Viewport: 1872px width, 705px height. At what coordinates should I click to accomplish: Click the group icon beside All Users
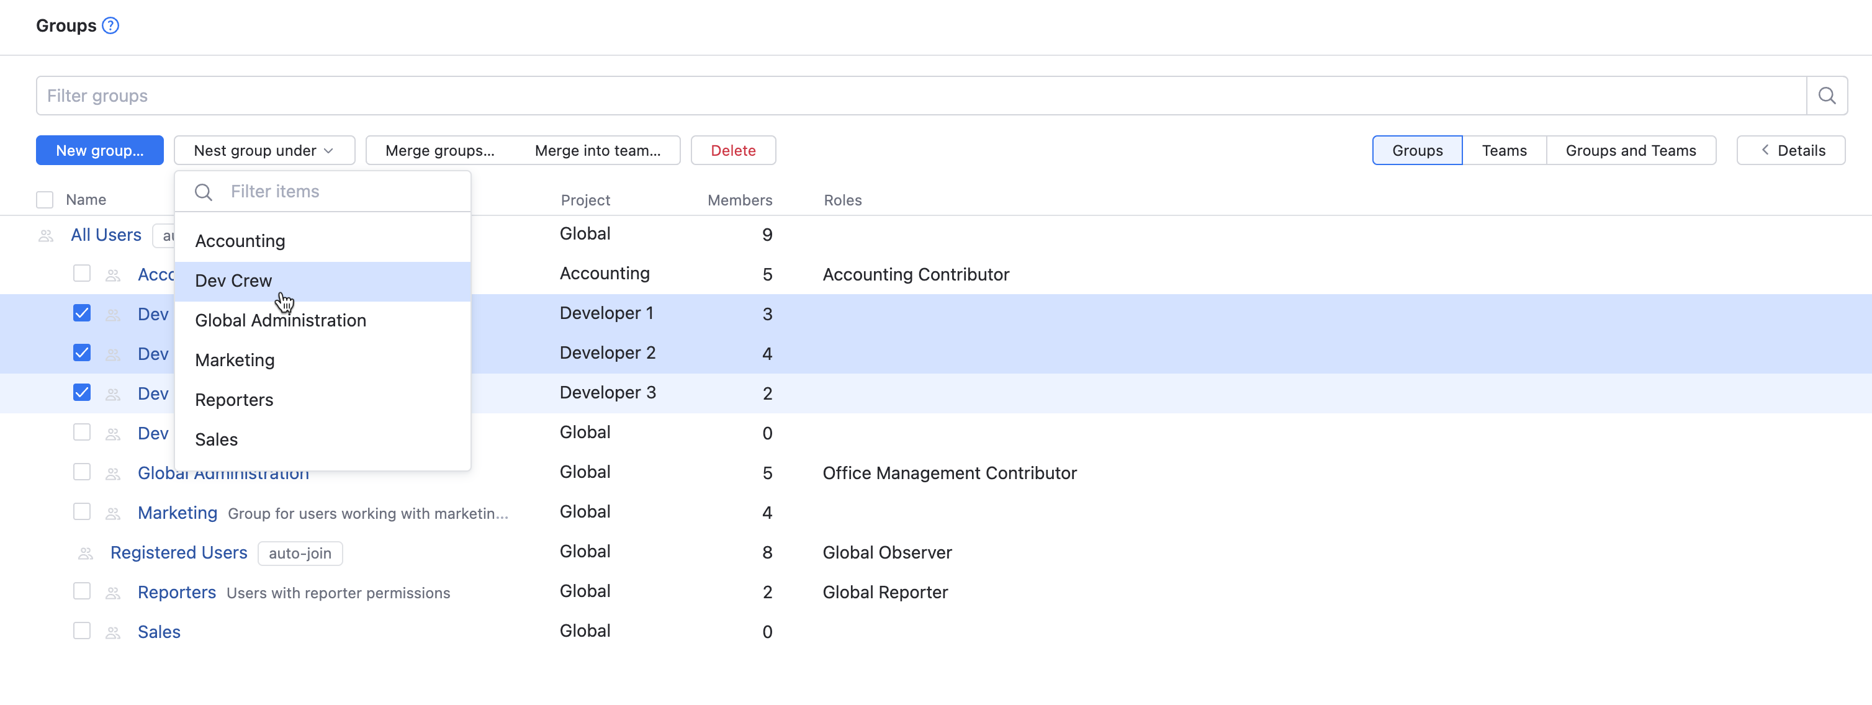[x=46, y=235]
